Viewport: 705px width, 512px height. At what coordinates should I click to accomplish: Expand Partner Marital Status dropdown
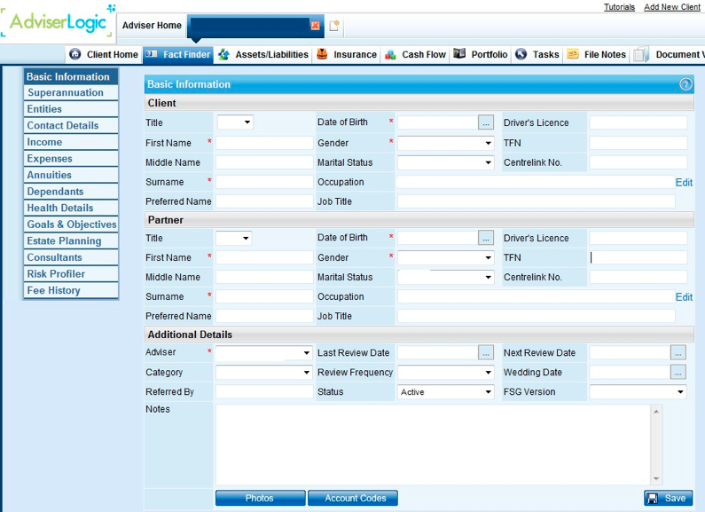pyautogui.click(x=445, y=277)
